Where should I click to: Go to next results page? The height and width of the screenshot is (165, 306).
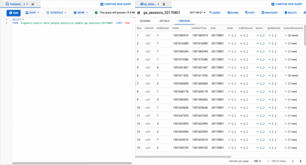[x=300, y=161]
